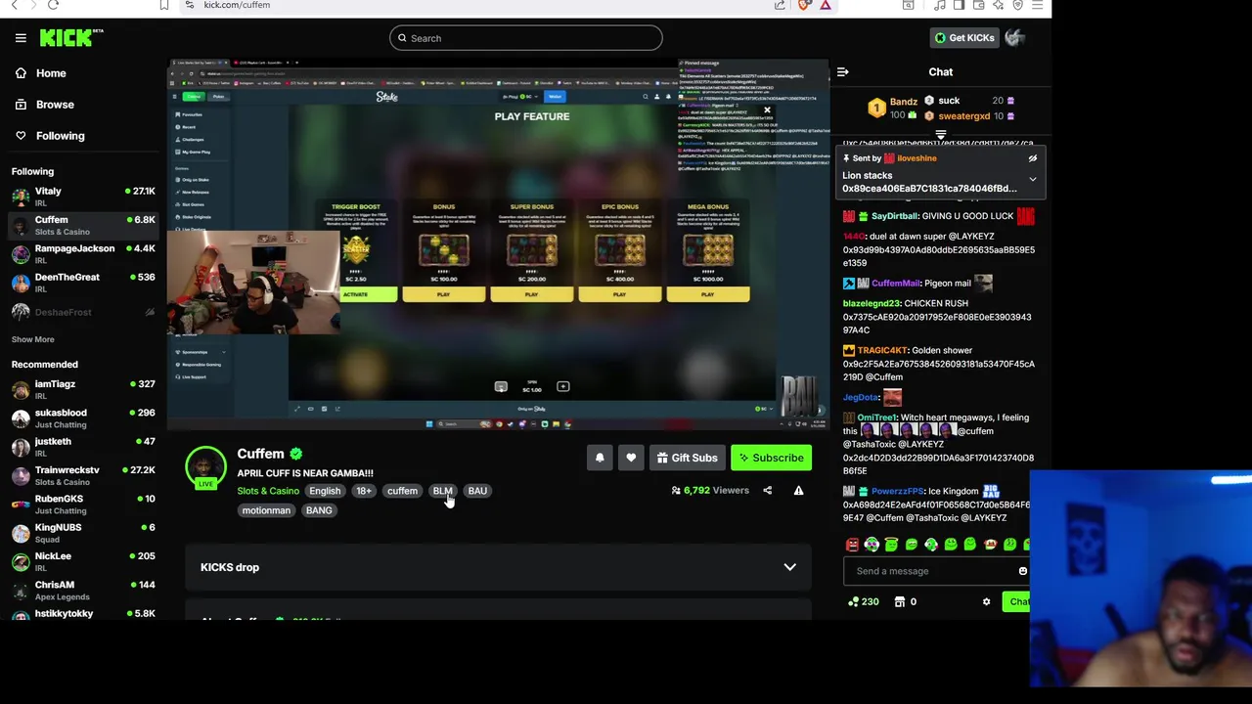The image size is (1252, 704).
Task: Collapse the chat panel with arrow icon
Action: coord(842,71)
